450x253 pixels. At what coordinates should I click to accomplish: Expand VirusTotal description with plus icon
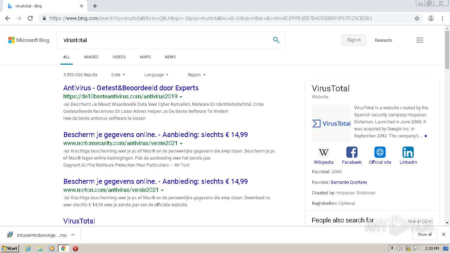[x=426, y=136]
